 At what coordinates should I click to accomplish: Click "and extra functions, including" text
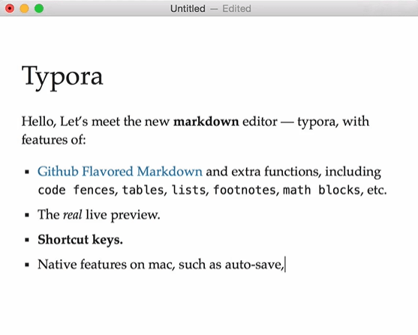point(293,172)
